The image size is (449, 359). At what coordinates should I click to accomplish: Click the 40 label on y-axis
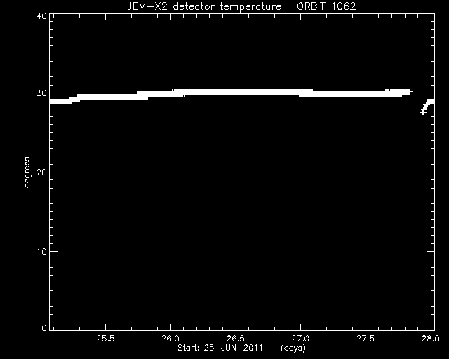coord(42,16)
